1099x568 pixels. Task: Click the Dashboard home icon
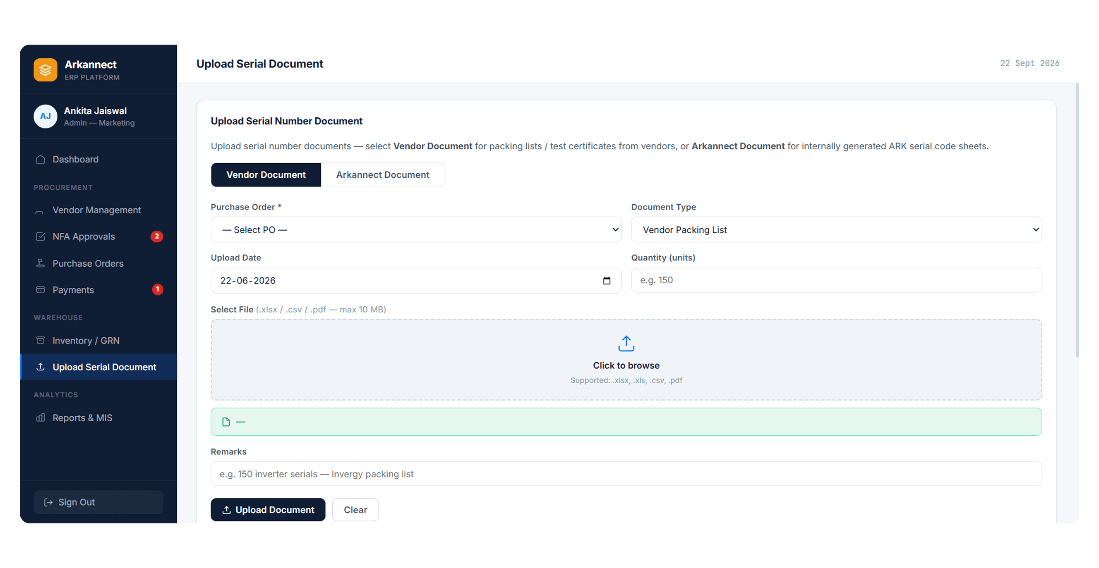41,160
